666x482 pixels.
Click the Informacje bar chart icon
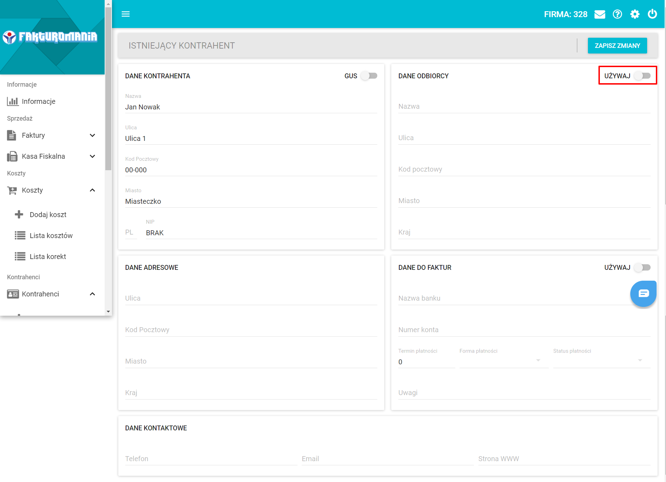13,101
